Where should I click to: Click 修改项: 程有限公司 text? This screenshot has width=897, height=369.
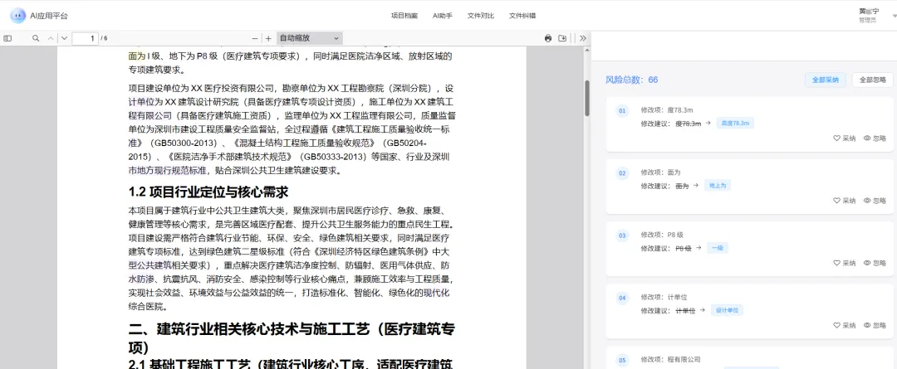670,359
